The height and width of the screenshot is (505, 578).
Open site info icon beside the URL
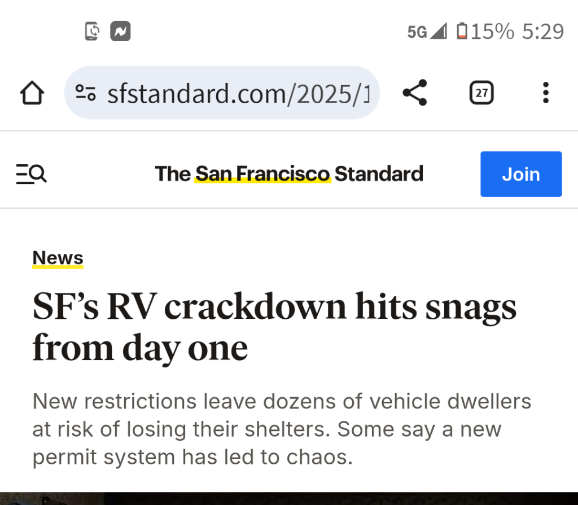point(86,93)
